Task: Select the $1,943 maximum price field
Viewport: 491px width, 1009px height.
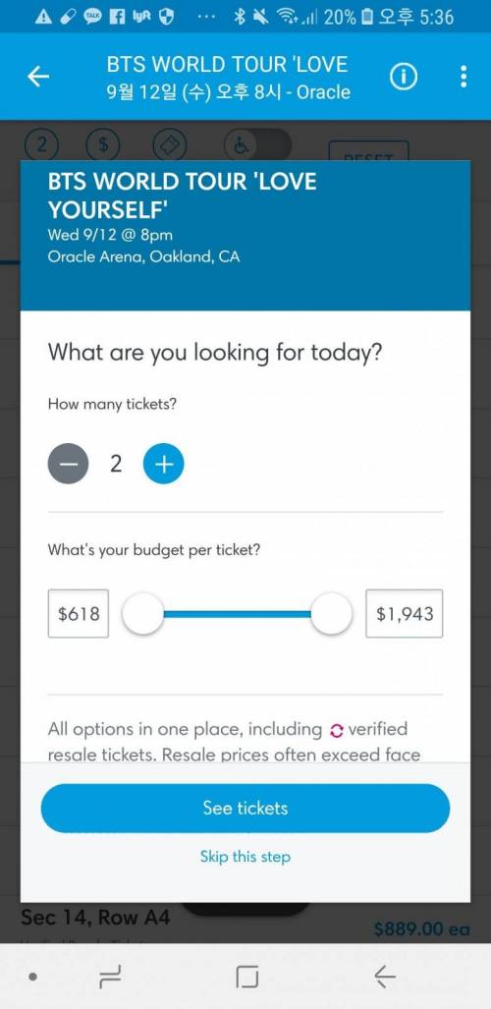Action: [x=405, y=614]
